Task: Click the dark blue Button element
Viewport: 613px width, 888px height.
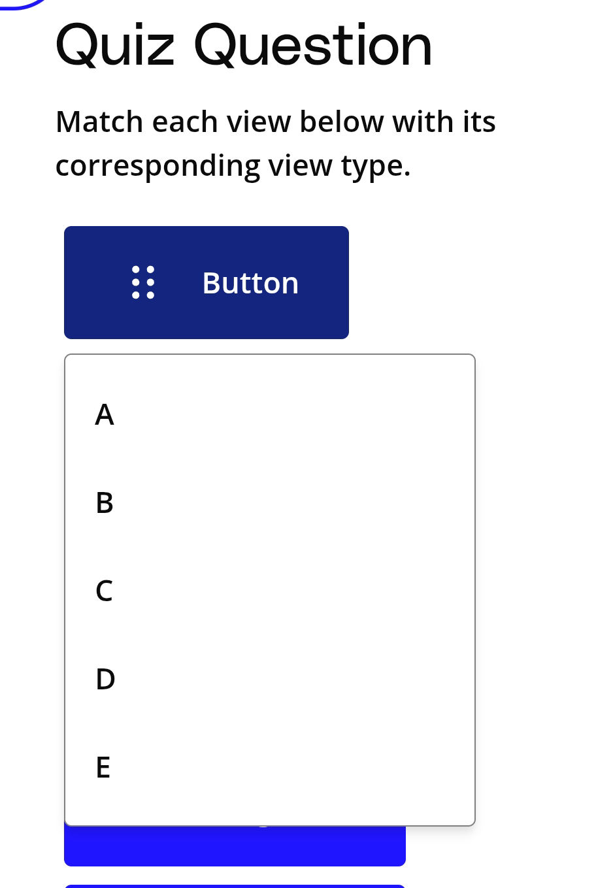Action: click(x=207, y=282)
